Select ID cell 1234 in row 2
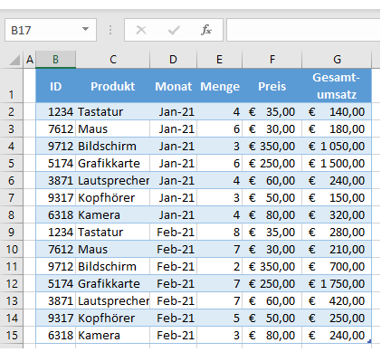Viewport: 391px width, 352px height. 55,111
